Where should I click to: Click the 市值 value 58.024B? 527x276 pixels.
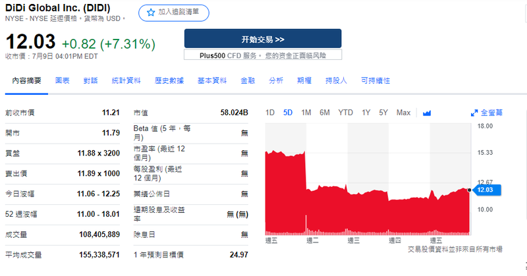235,113
